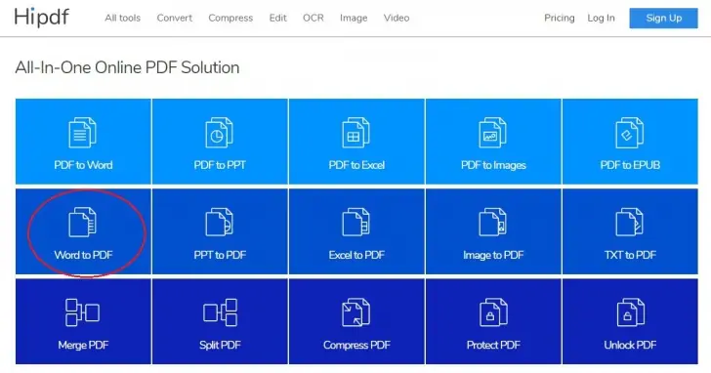711x373 pixels.
Task: Open the PDF to PPT converter icon
Action: point(220,133)
